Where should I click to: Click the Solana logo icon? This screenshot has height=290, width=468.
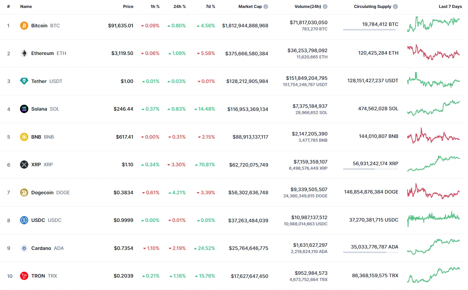pyautogui.click(x=24, y=109)
